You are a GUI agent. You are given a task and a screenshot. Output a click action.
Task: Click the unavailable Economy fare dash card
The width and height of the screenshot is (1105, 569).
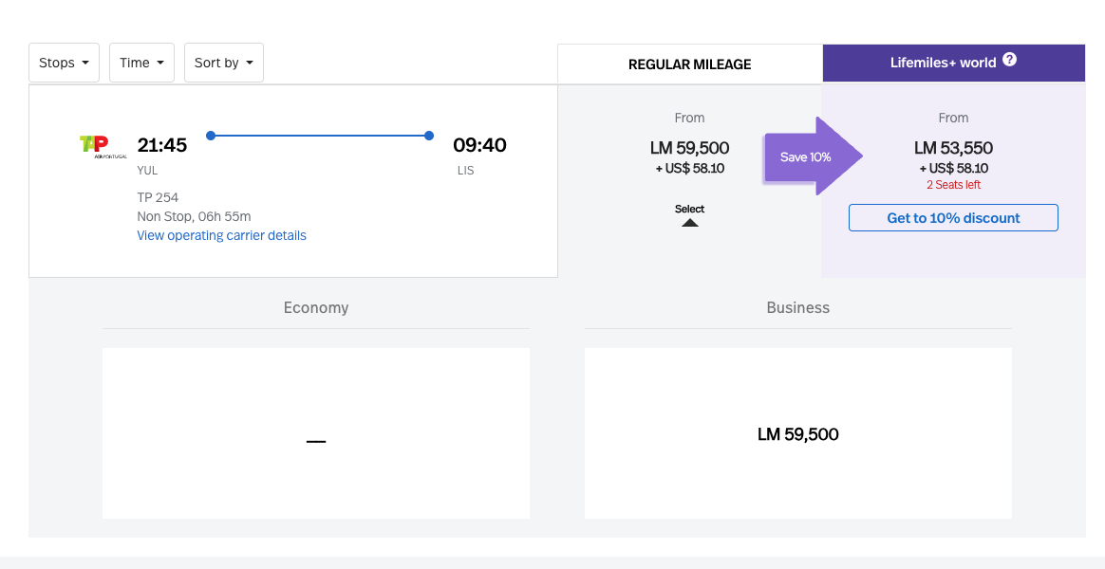[x=316, y=433]
